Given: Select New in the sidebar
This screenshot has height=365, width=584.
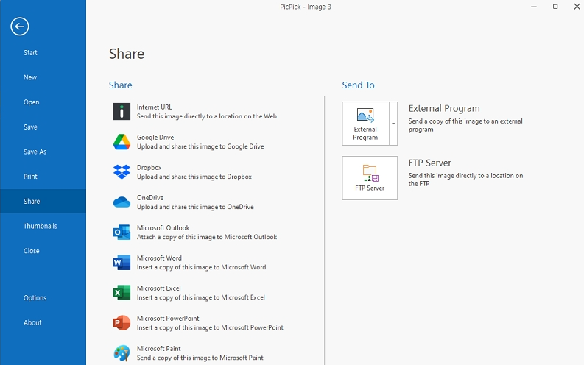Looking at the screenshot, I should [x=30, y=77].
